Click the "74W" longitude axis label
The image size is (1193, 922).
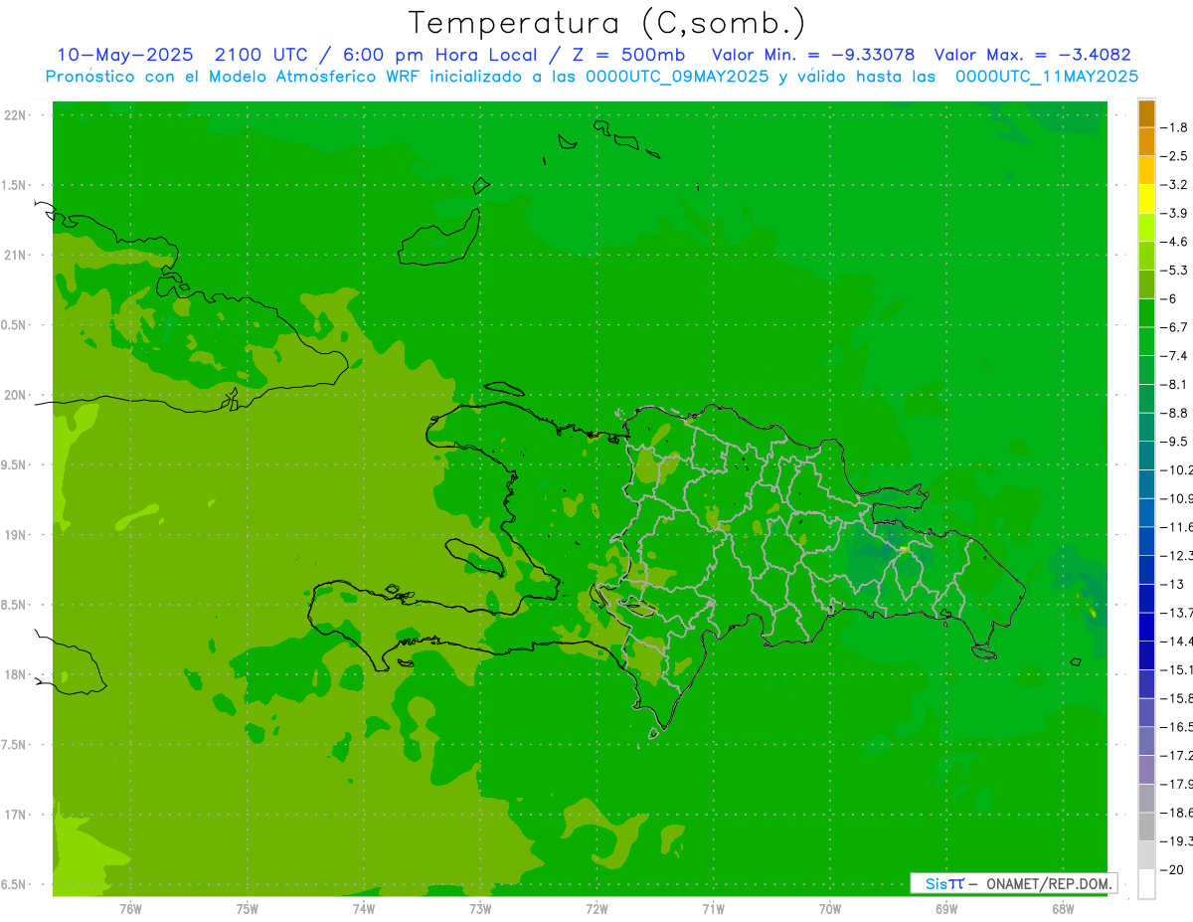[x=364, y=908]
